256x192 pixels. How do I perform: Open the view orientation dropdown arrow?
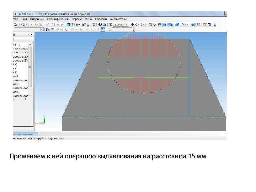coord(187,25)
